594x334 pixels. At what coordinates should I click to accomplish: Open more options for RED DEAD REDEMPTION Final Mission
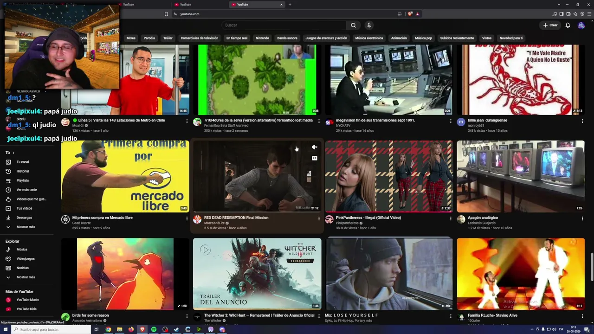[x=319, y=218]
